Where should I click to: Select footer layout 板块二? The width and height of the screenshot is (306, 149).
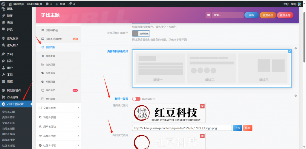[212, 68]
